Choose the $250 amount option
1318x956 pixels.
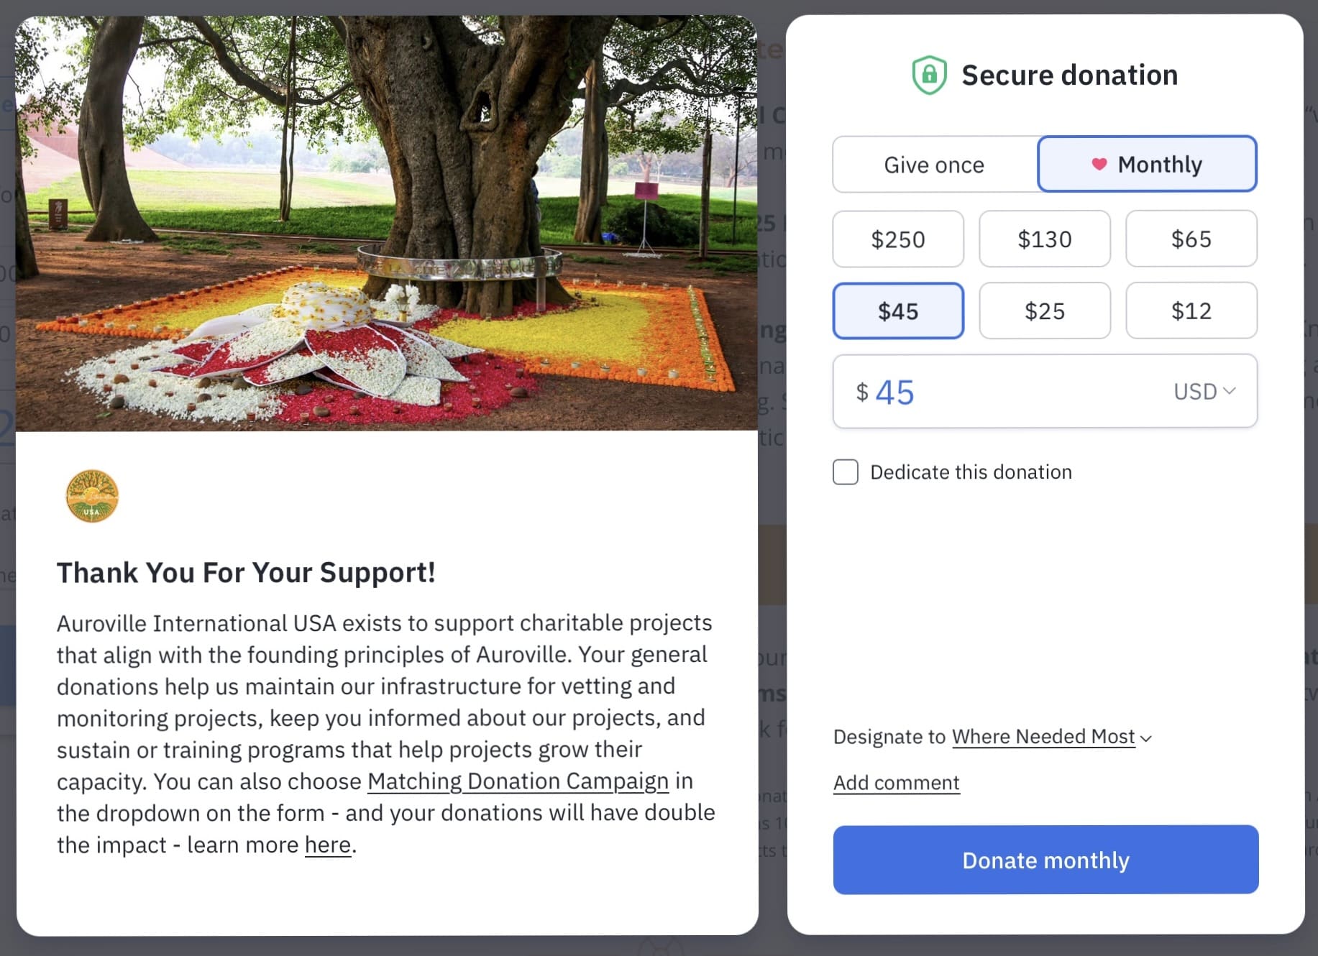tap(898, 239)
